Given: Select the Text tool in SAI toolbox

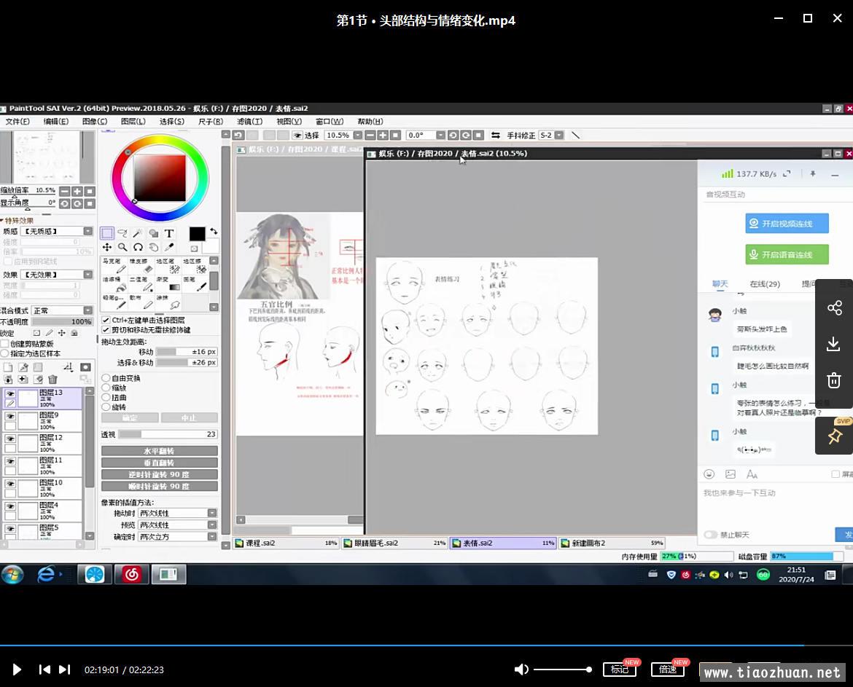Looking at the screenshot, I should pos(169,233).
